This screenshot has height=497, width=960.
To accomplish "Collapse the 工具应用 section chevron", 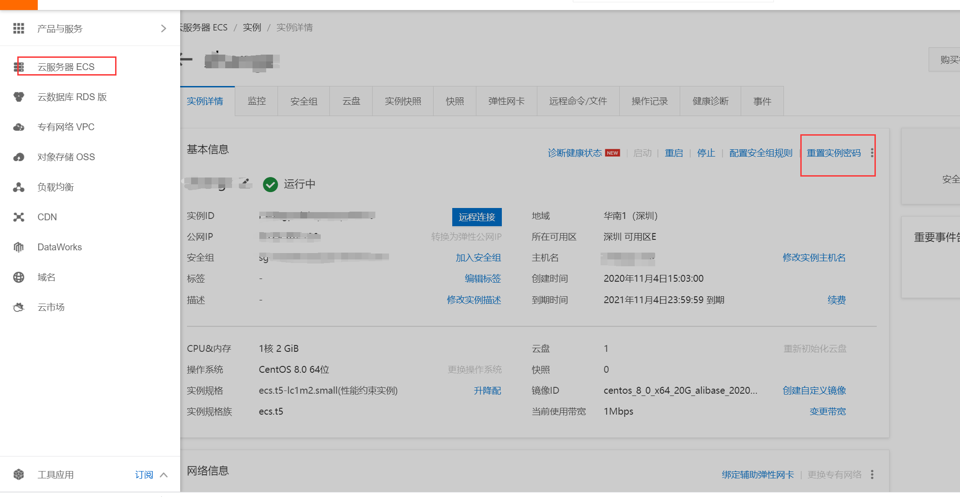I will click(x=164, y=475).
